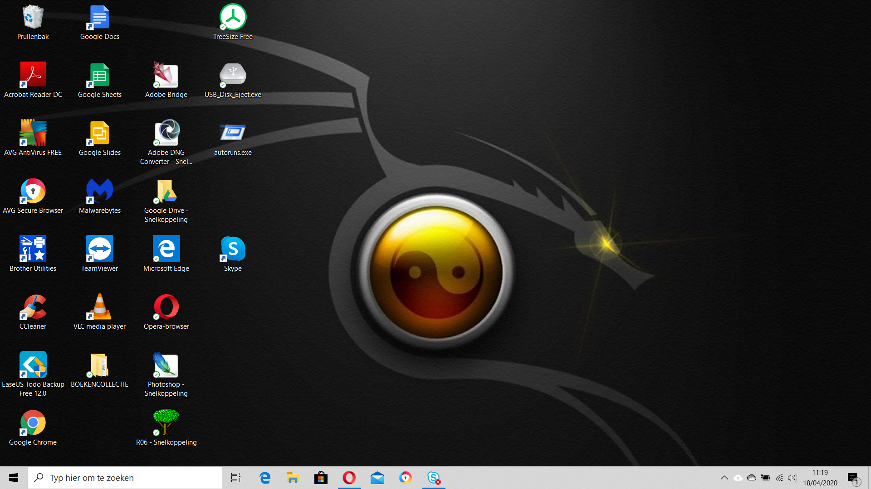Select the CCleaner desktop icon

[33, 308]
